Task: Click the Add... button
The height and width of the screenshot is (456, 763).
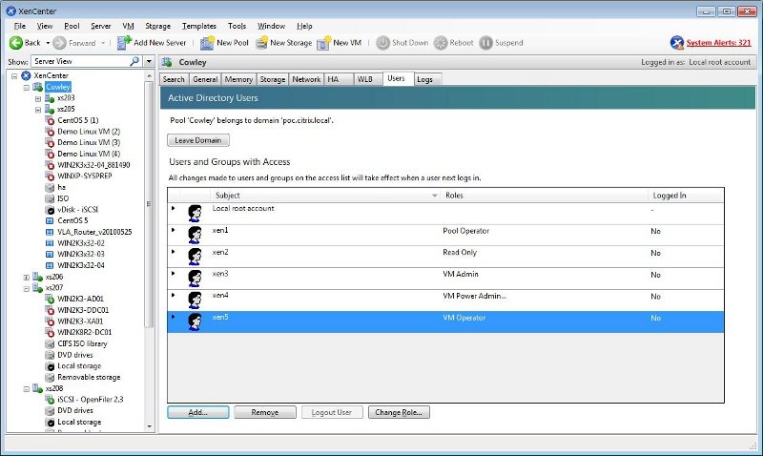Action: pyautogui.click(x=198, y=412)
